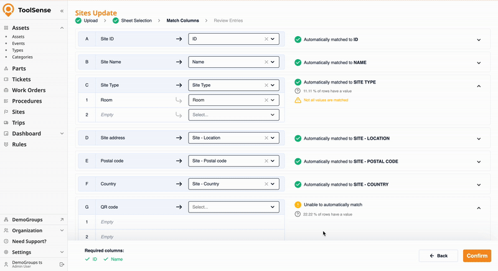
Task: Click the help icon beside 22.22 % of rows
Action: (x=298, y=214)
